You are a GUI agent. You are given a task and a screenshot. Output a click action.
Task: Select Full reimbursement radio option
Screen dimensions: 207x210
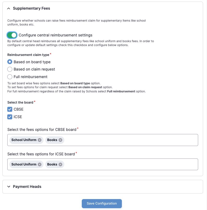[x=10, y=77]
